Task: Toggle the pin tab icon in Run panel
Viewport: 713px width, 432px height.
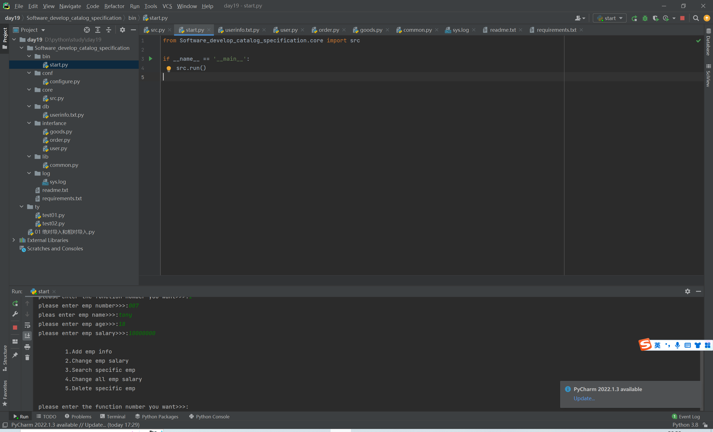Action: (x=15, y=355)
